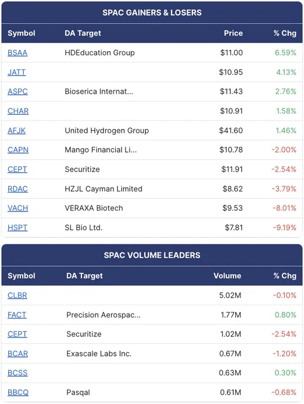Select the BCSS ticker link
The width and height of the screenshot is (304, 404).
[17, 373]
